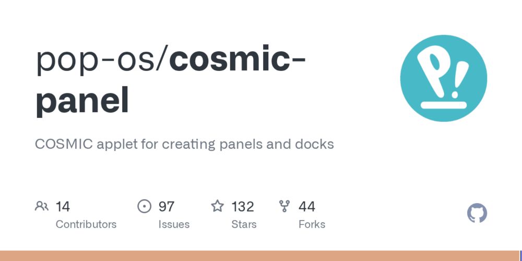Click the Contributors label

coord(86,224)
